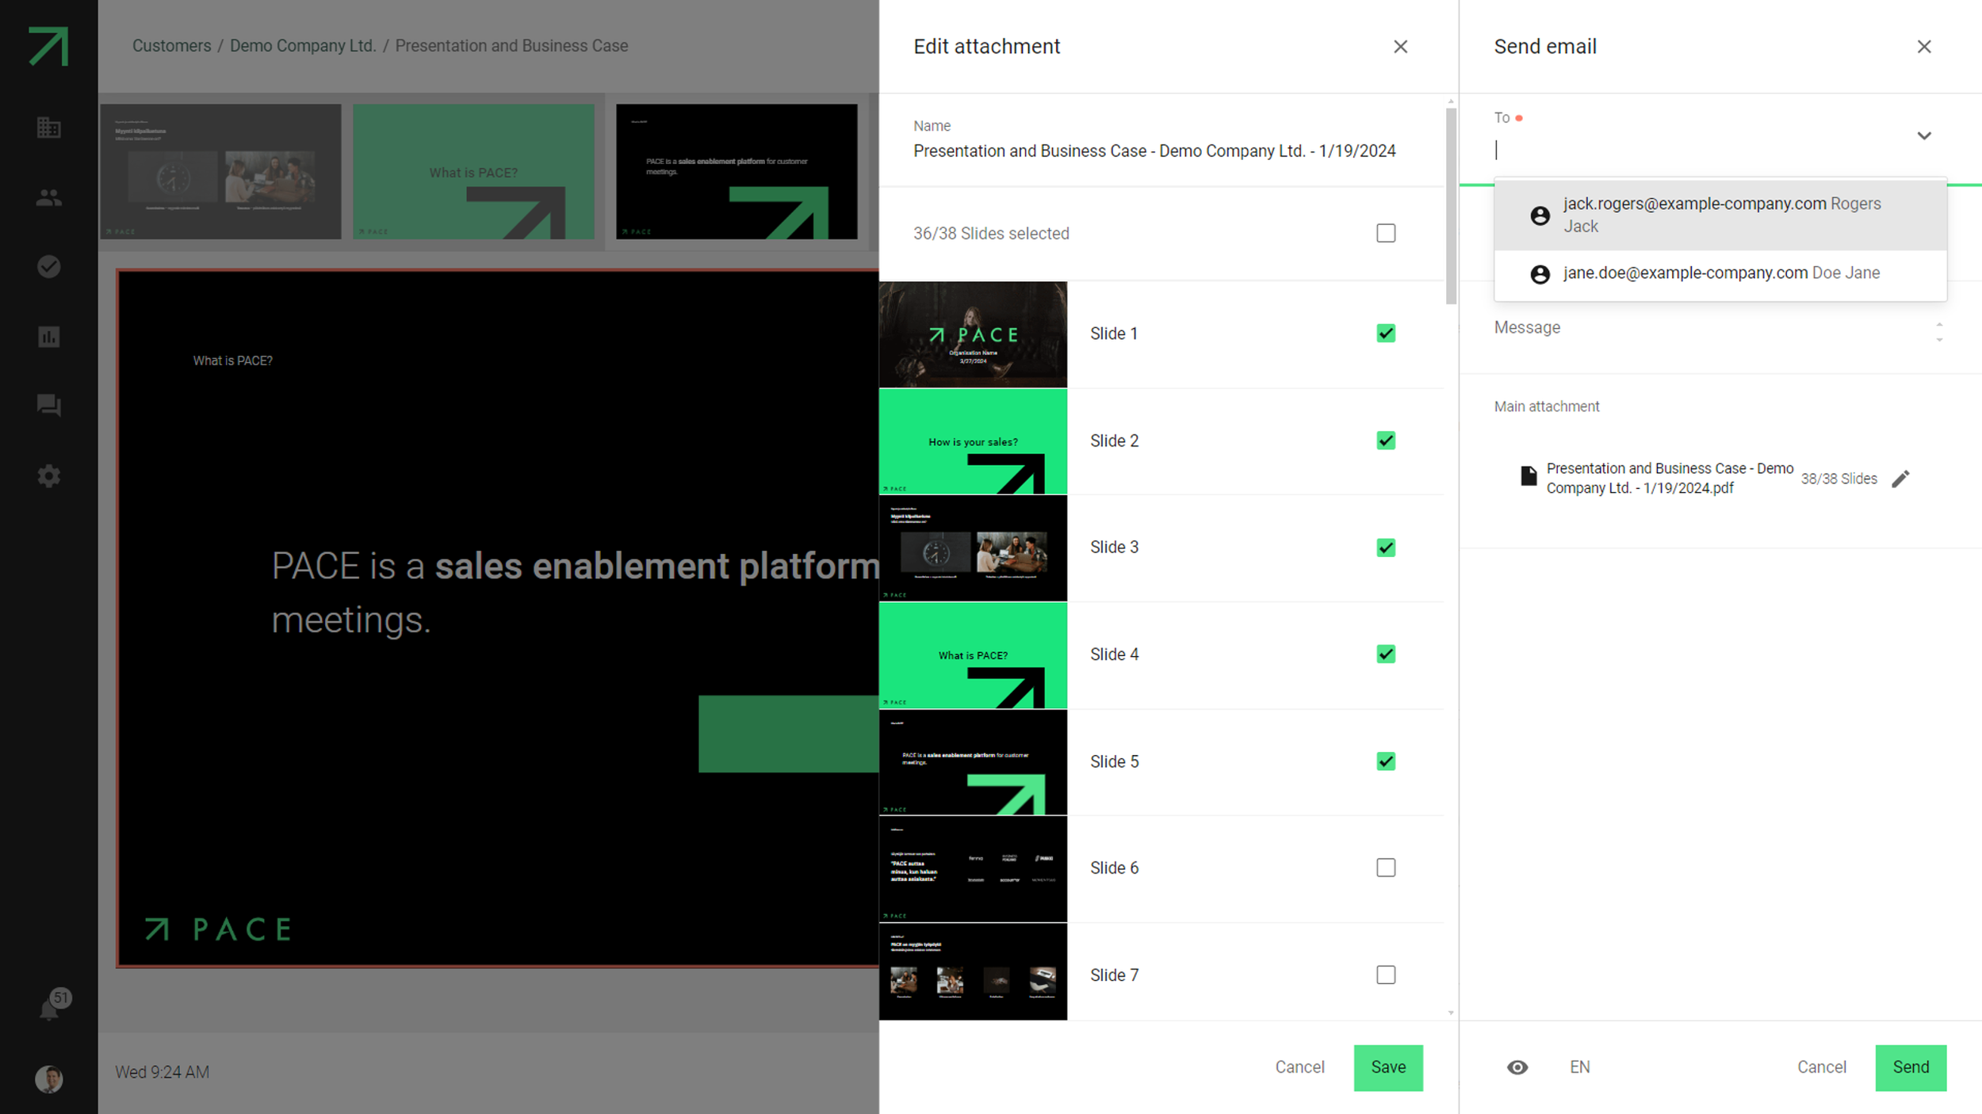Open the tasks checkmark icon in sidebar
Screen dimensions: 1982x1114
coord(48,266)
